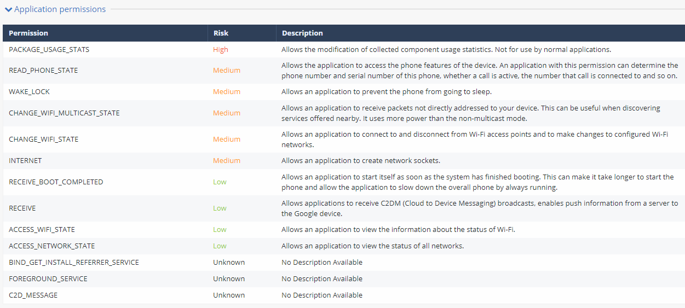Select the PACKAGE_USAGE_STATS permission row
This screenshot has width=685, height=308.
tap(49, 49)
